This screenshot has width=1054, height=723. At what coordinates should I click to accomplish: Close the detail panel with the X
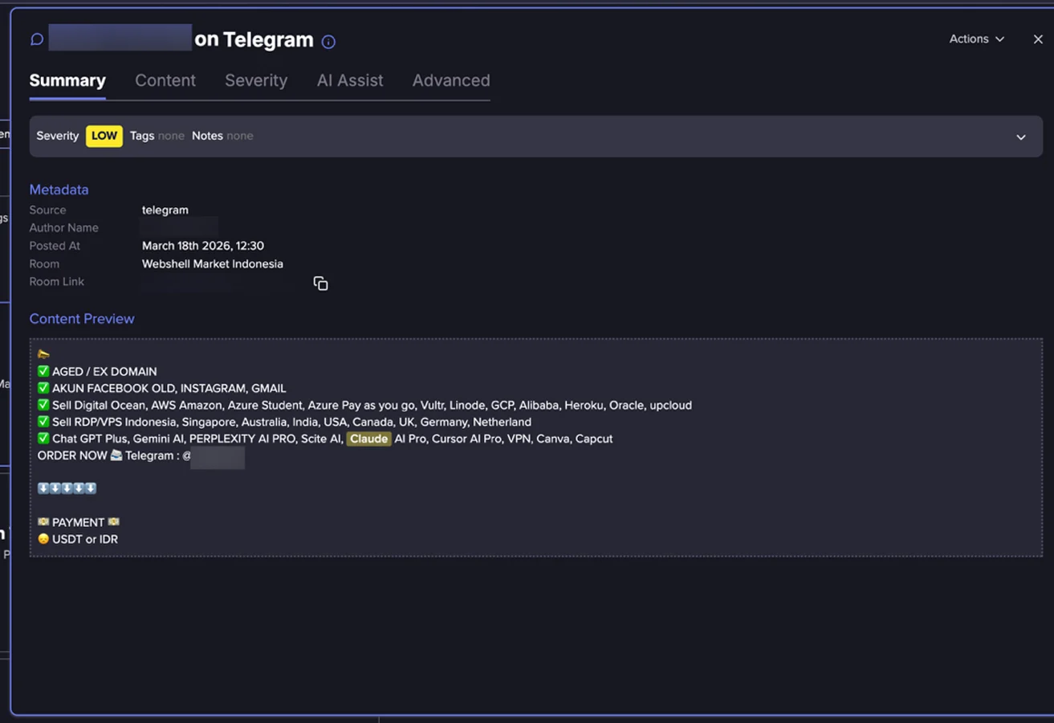coord(1037,39)
